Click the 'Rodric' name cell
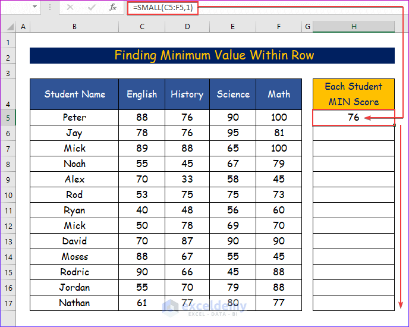 pyautogui.click(x=74, y=272)
